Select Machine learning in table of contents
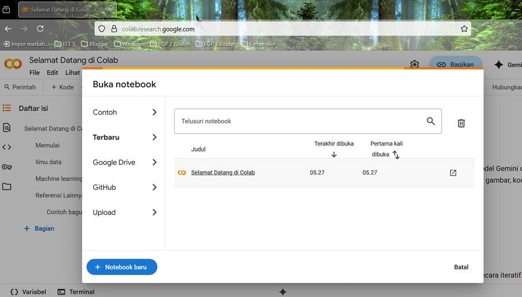The image size is (522, 297). coord(58,178)
